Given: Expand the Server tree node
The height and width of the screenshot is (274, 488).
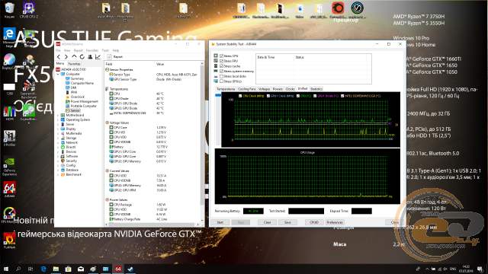Looking at the screenshot, I should [x=58, y=124].
